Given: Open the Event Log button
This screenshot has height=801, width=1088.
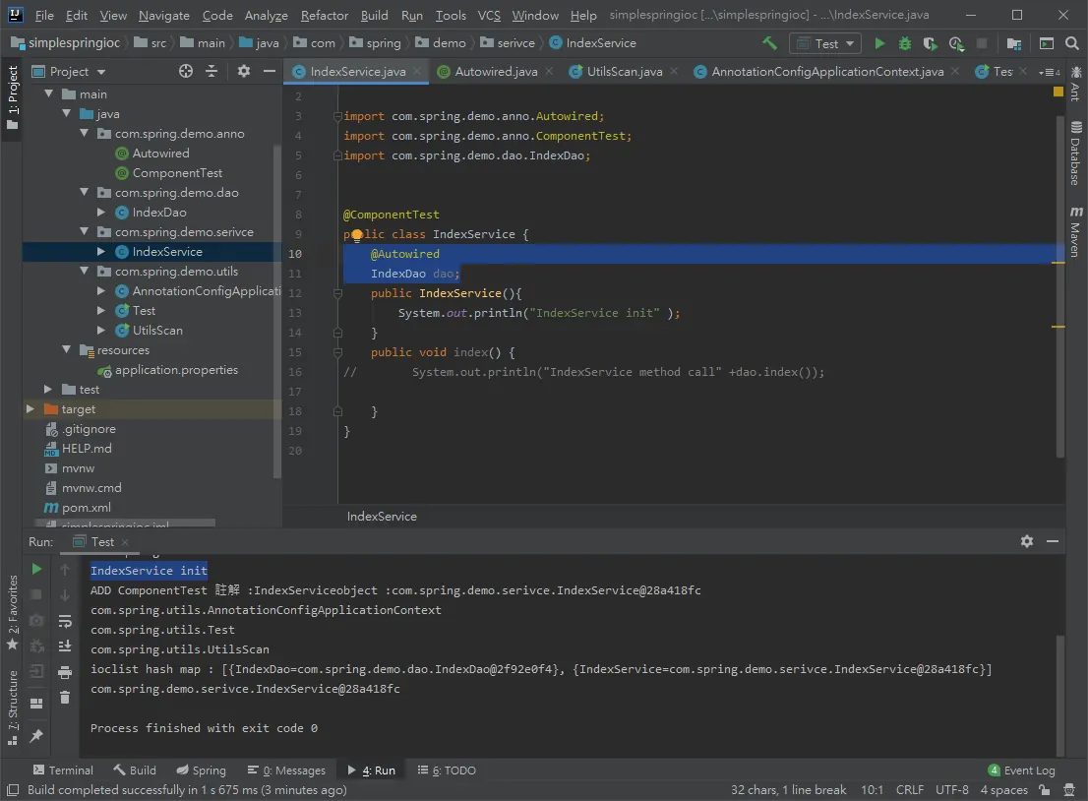Looking at the screenshot, I should 1021,770.
